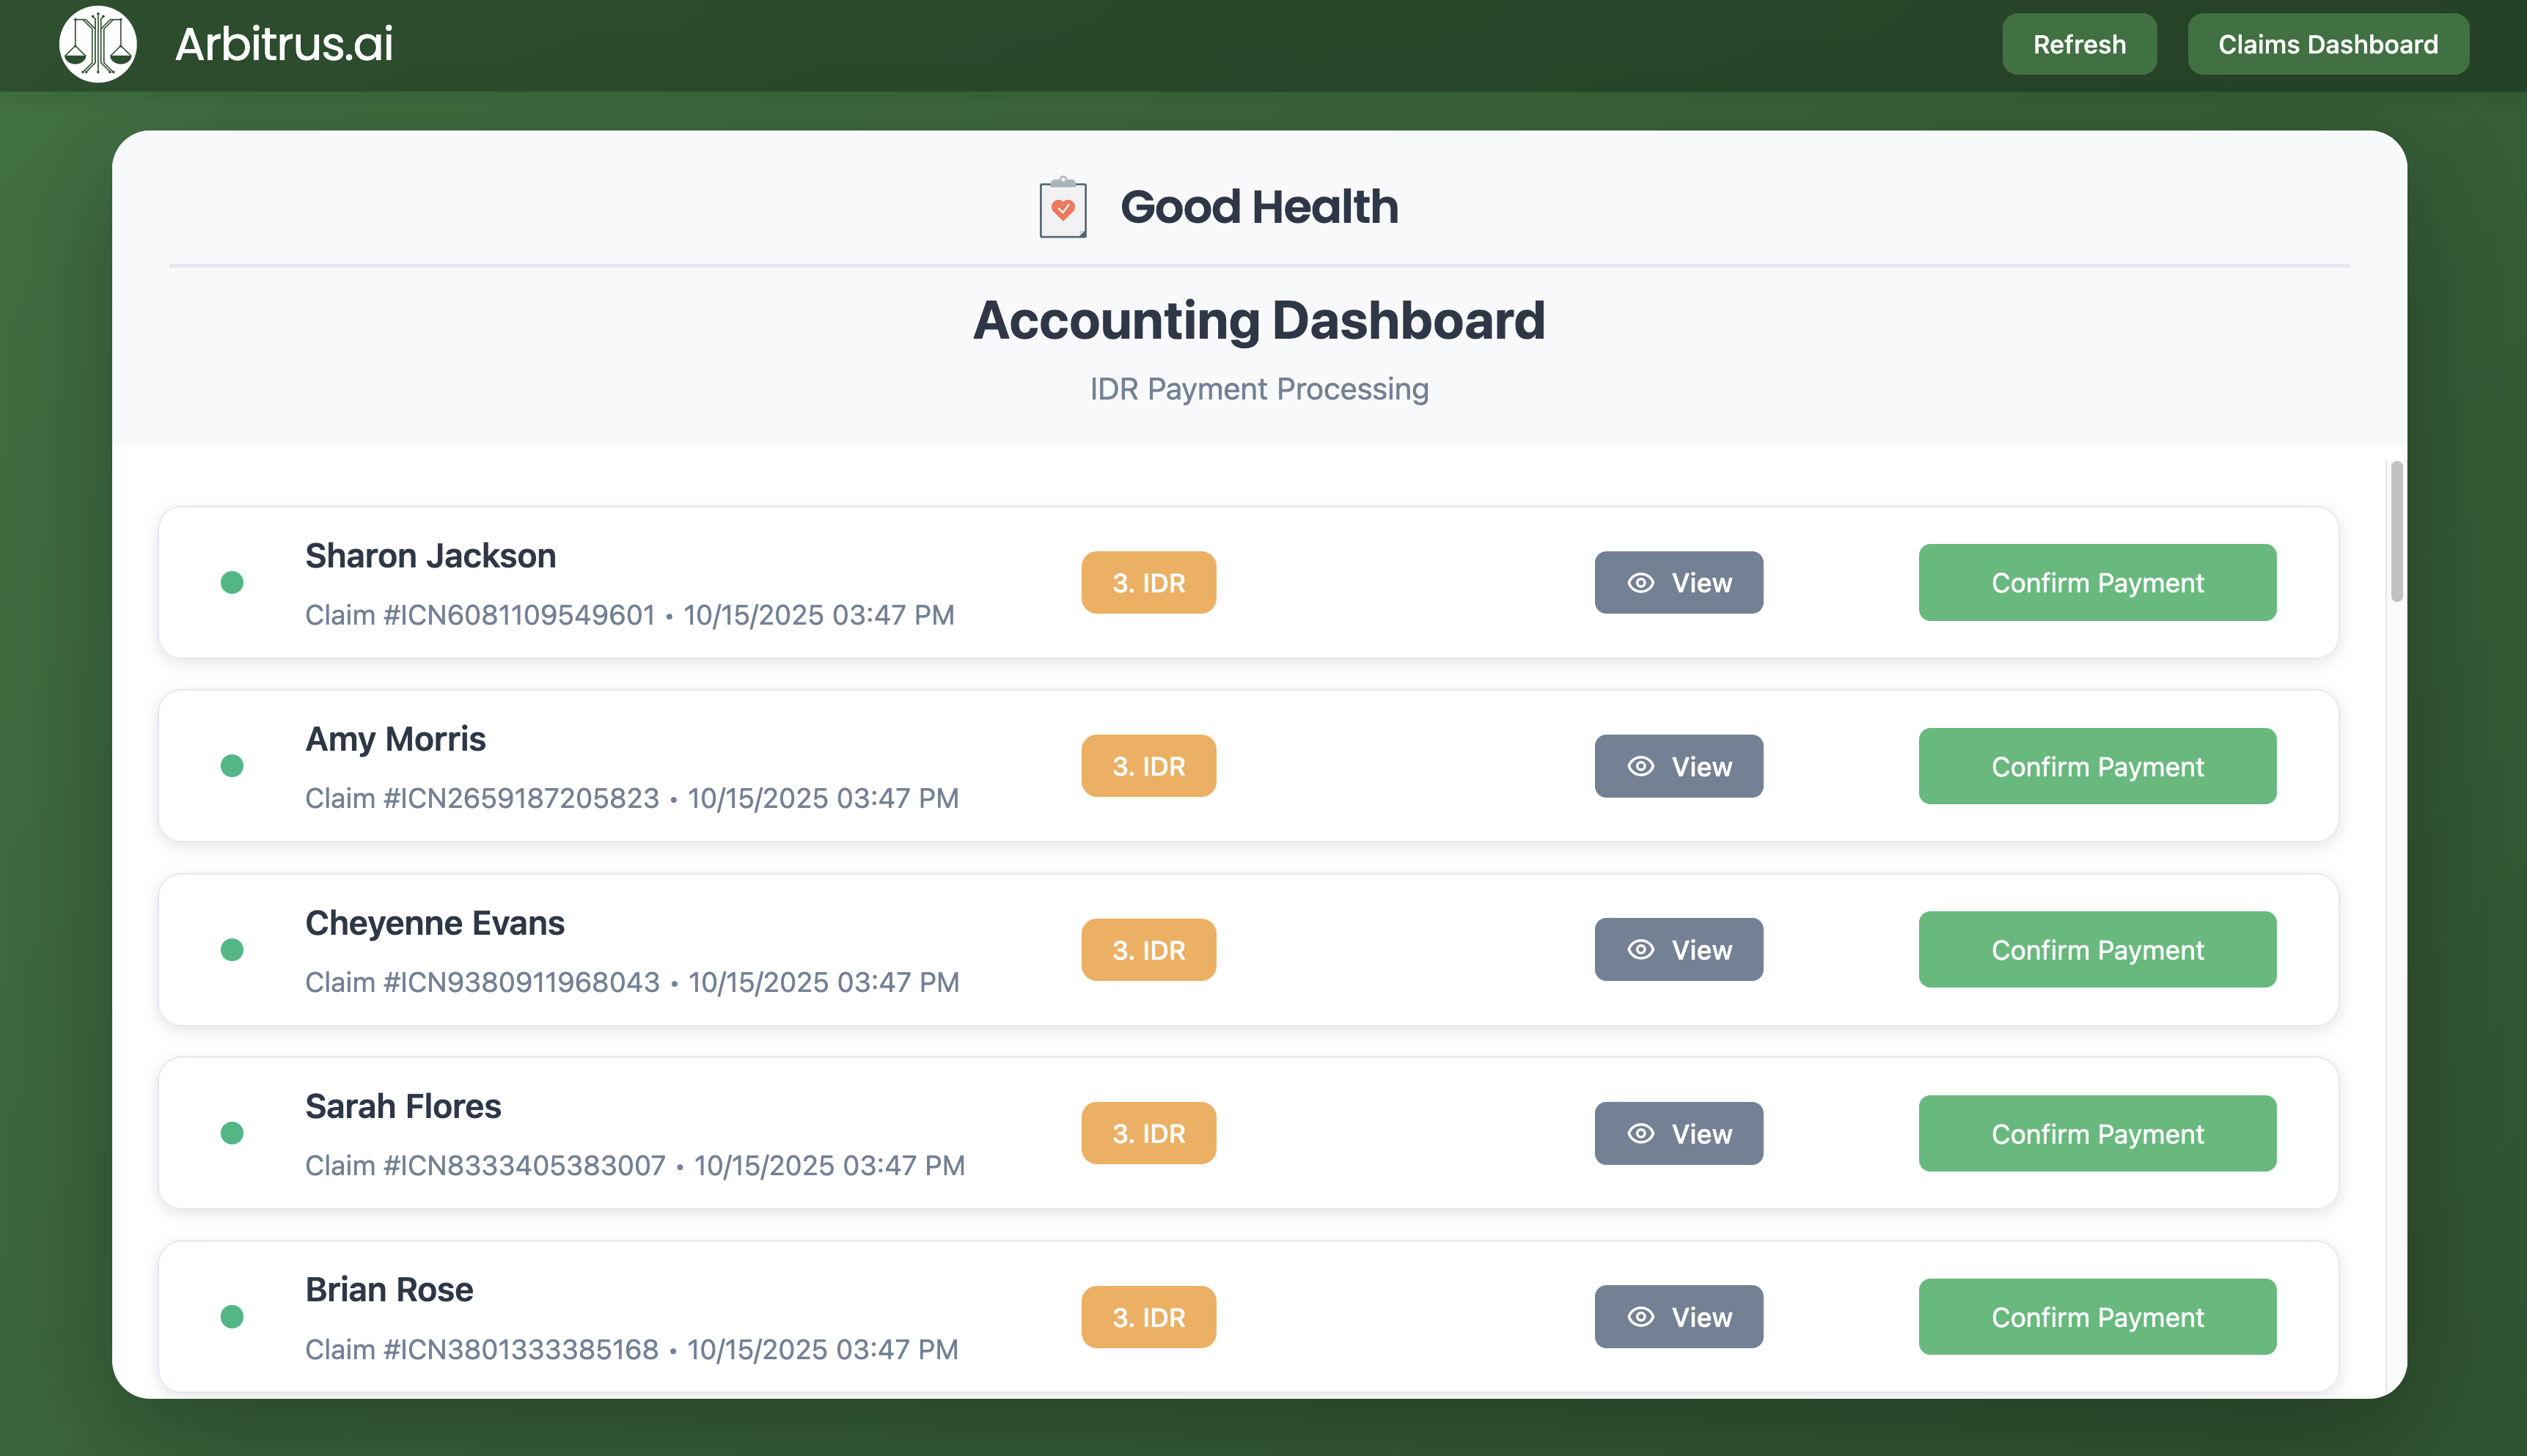The image size is (2527, 1456).
Task: Open the IDR Payment Processing header
Action: coord(1259,389)
